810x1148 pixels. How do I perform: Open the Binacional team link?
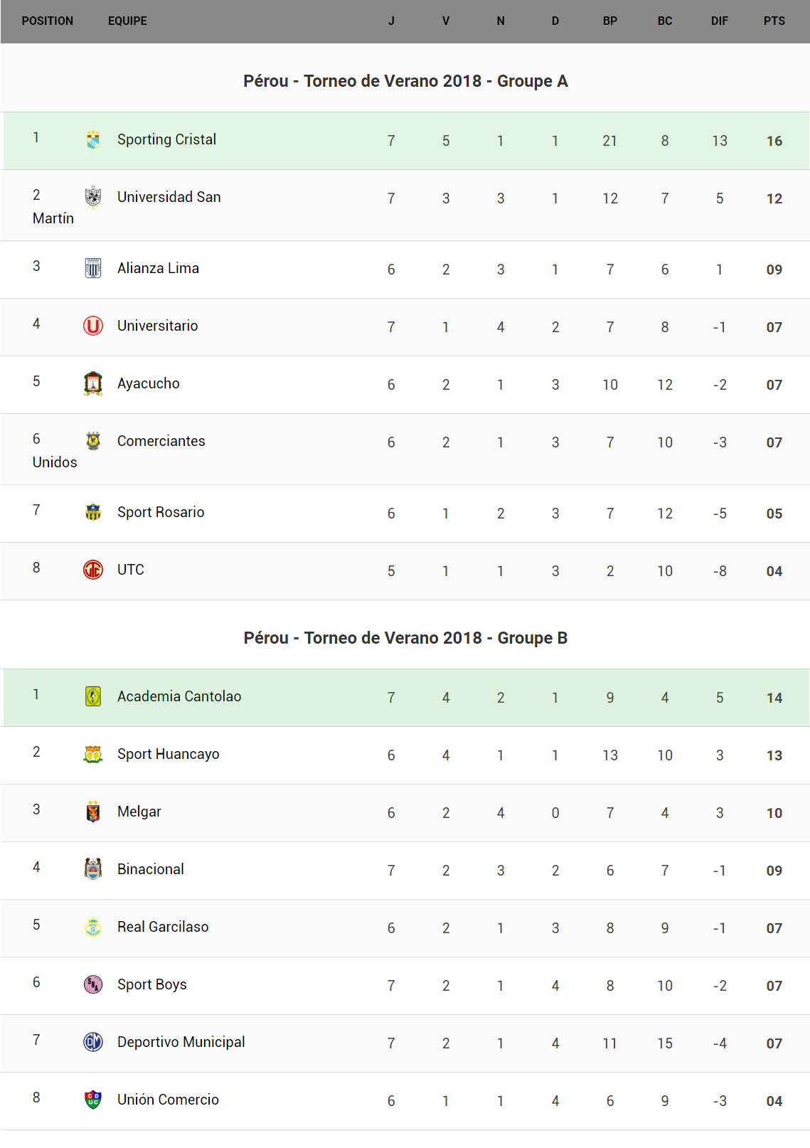pyautogui.click(x=151, y=869)
